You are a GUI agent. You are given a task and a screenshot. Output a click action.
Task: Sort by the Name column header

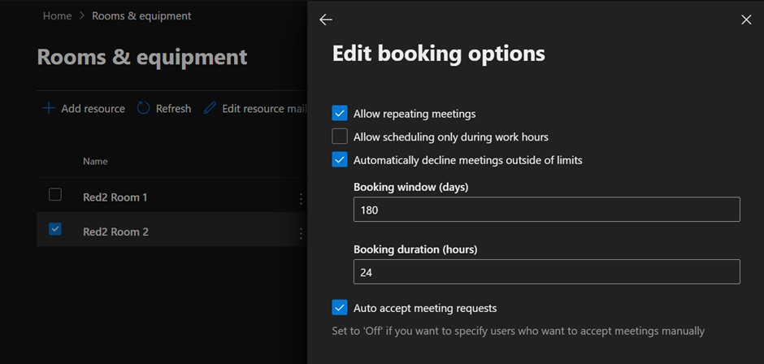pos(95,161)
